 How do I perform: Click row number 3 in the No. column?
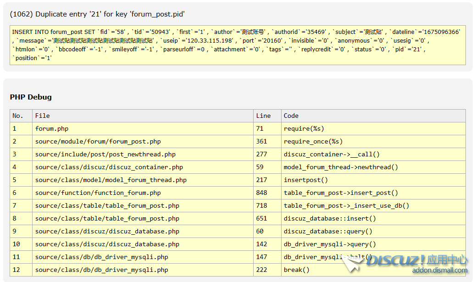(x=14, y=154)
